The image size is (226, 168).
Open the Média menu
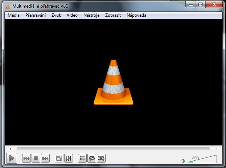click(x=13, y=15)
